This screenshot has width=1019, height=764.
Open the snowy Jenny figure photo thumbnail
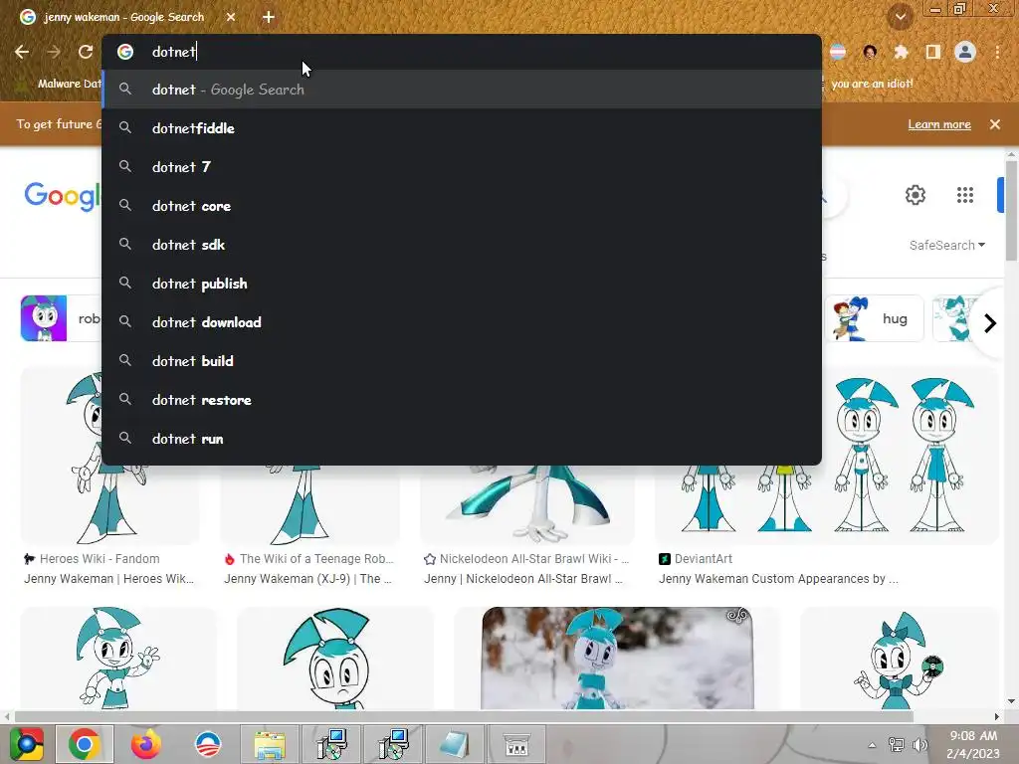[x=617, y=658]
